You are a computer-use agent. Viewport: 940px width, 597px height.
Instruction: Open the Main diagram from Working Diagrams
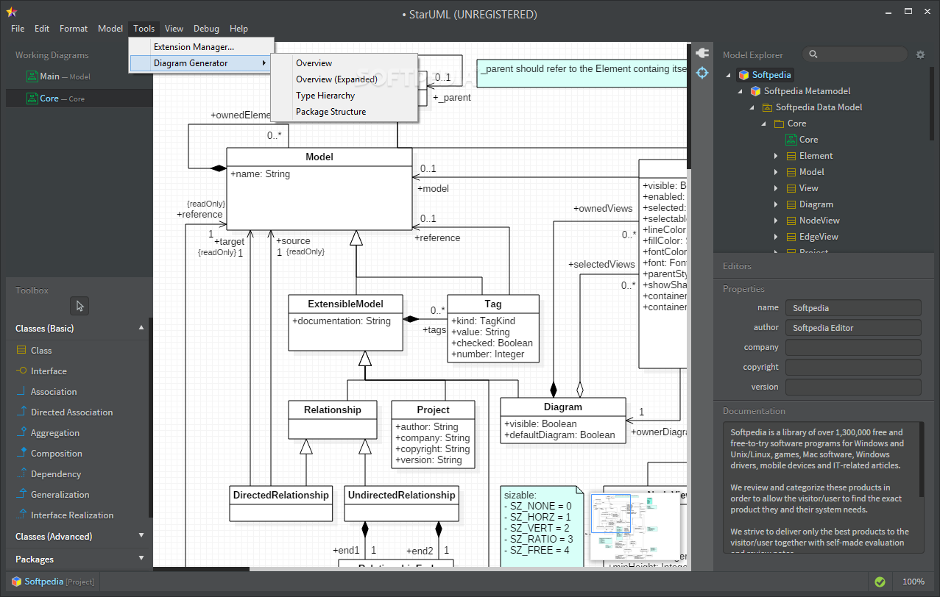coord(79,76)
